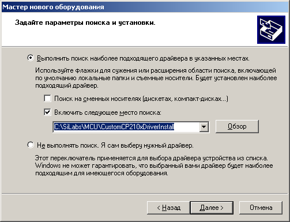This screenshot has width=290, height=222.
Task: Go back with the '< Назад' button
Action: tap(168, 208)
